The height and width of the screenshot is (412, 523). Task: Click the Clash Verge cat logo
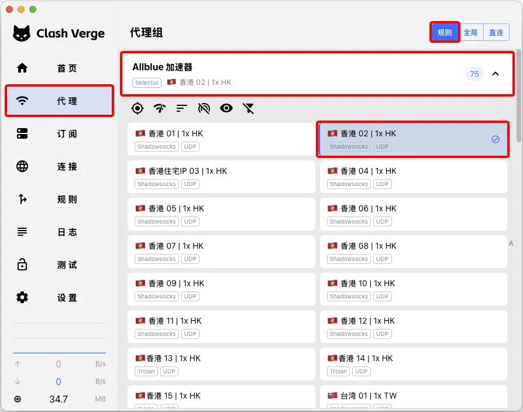tap(22, 33)
